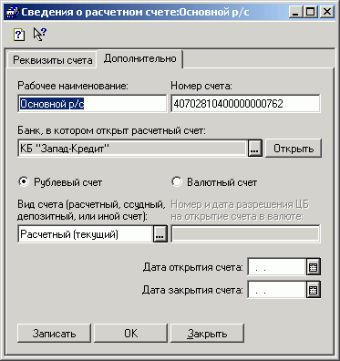
Task: Select the Рублевый счет radio button
Action: [x=24, y=182]
